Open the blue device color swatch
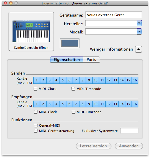Viewport: 150px width, 158px height. 70,43
